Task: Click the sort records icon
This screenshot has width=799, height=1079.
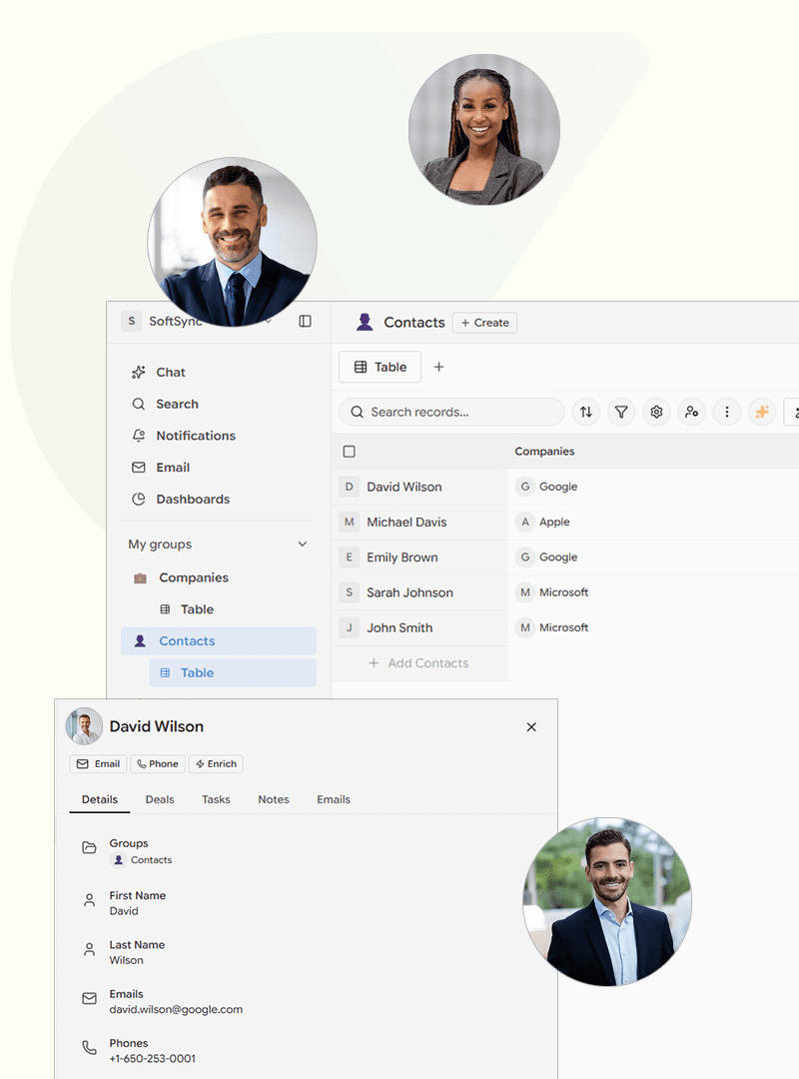Action: point(586,412)
